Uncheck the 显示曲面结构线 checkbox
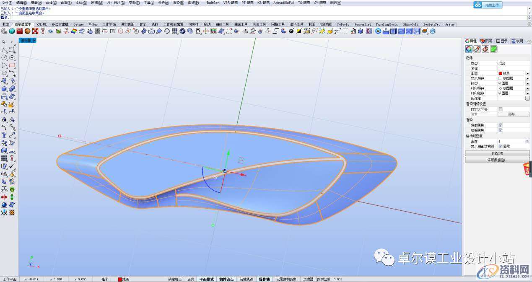The image size is (532, 282). pos(500,147)
